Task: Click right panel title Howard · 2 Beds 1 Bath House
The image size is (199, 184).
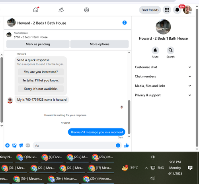Action: 163,38
